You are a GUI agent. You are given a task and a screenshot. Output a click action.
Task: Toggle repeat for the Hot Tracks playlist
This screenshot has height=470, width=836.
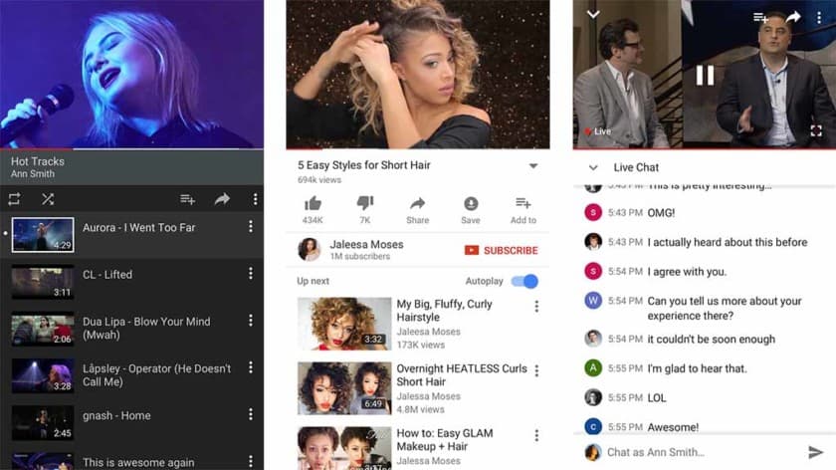[x=14, y=199]
